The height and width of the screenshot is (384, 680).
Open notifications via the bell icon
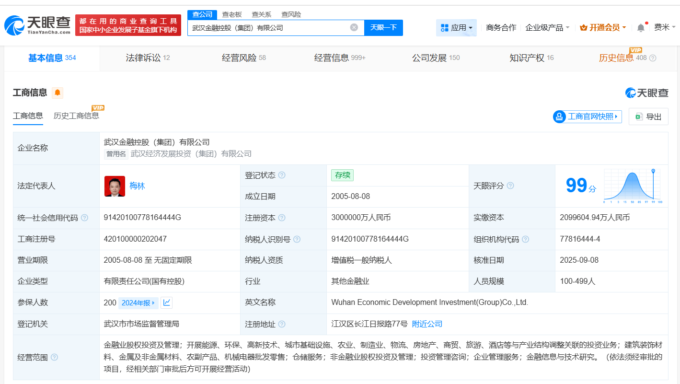coord(641,27)
